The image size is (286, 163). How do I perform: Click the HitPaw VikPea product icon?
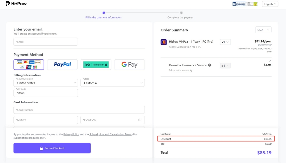pyautogui.click(x=164, y=42)
